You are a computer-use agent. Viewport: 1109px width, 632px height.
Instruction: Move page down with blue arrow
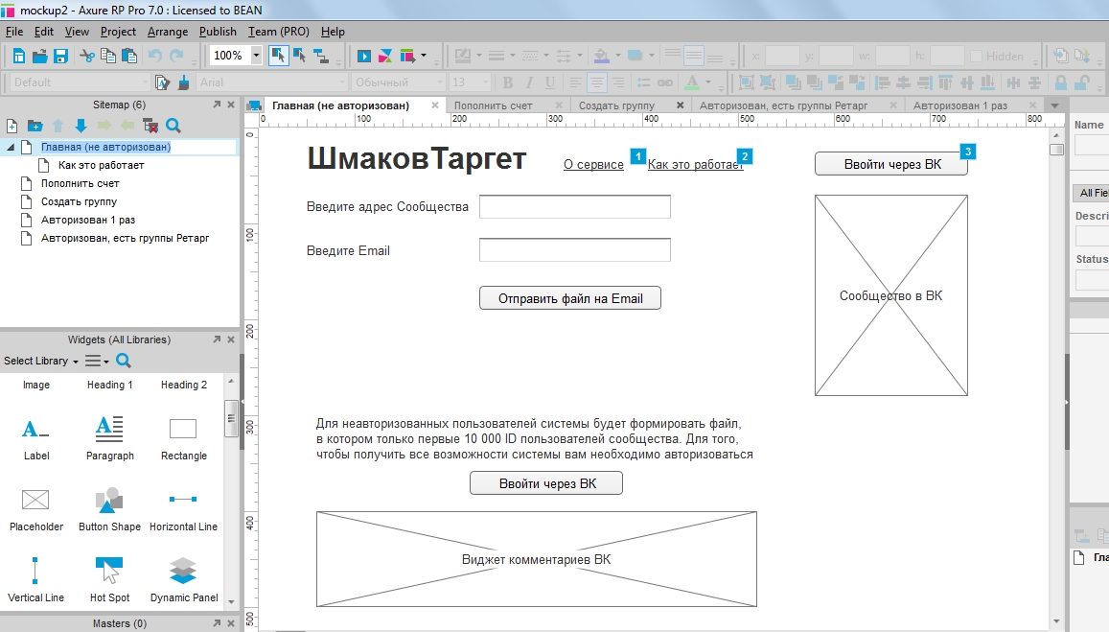coord(81,126)
